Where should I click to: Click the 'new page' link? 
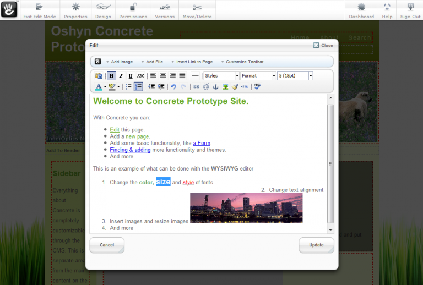(x=137, y=136)
